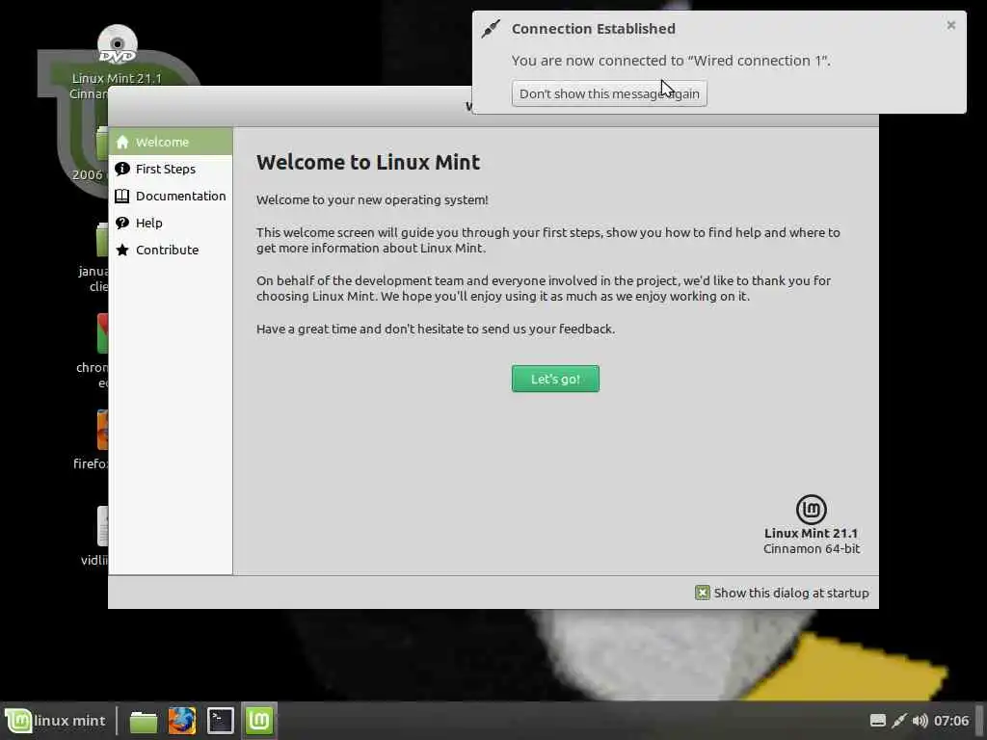Viewport: 987px width, 740px height.
Task: Click the 07:06 clock
Action: [951, 721]
